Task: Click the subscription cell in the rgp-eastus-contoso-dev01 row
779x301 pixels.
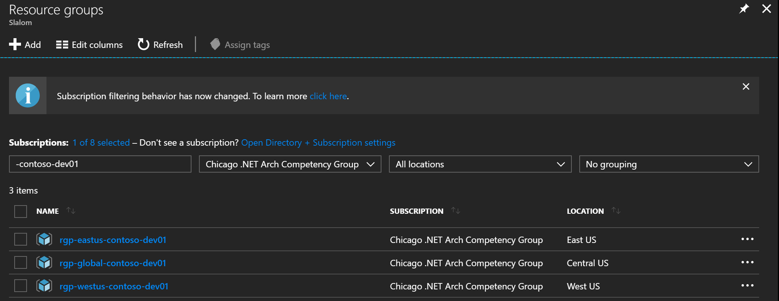Action: (467, 240)
